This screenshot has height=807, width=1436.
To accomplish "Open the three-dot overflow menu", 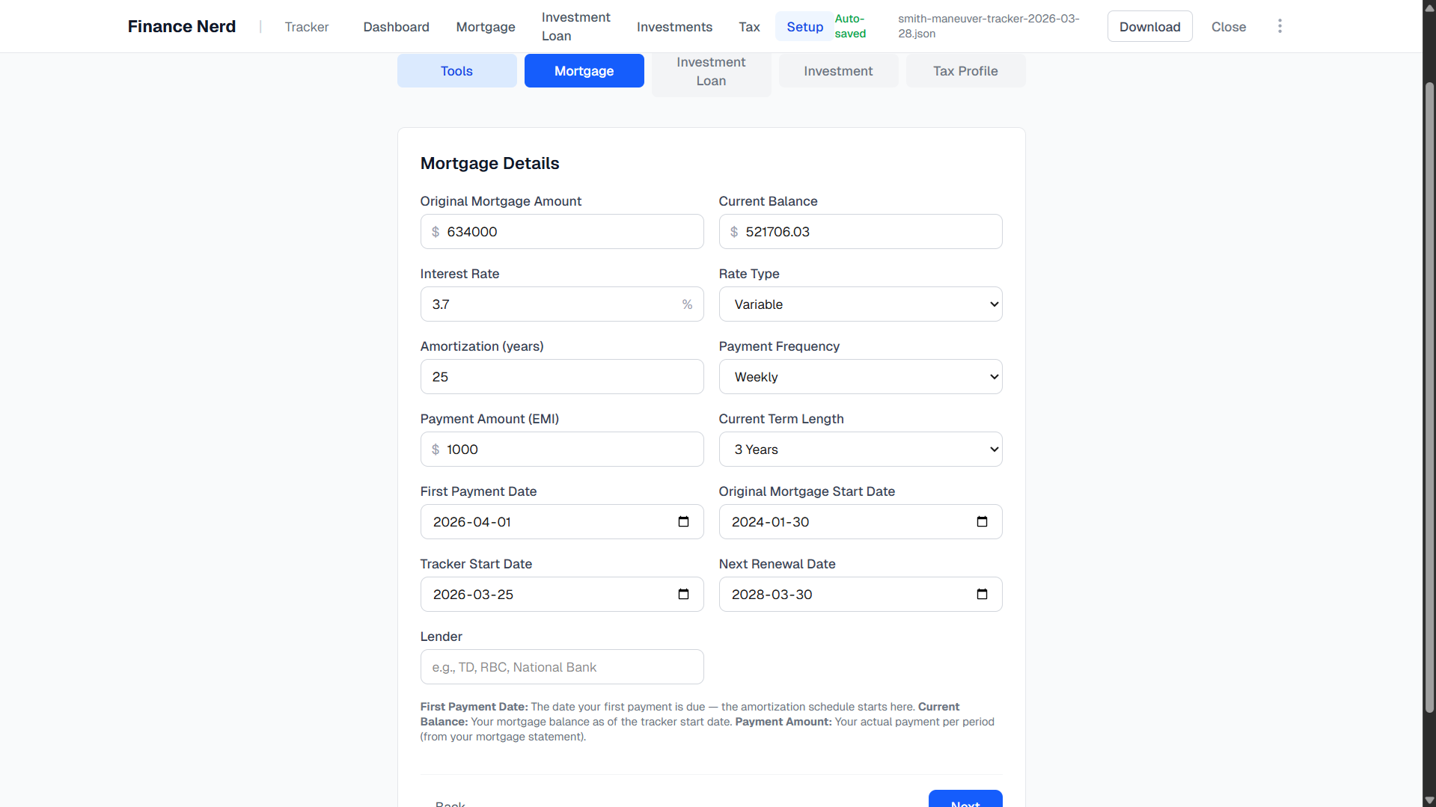I will coord(1280,26).
